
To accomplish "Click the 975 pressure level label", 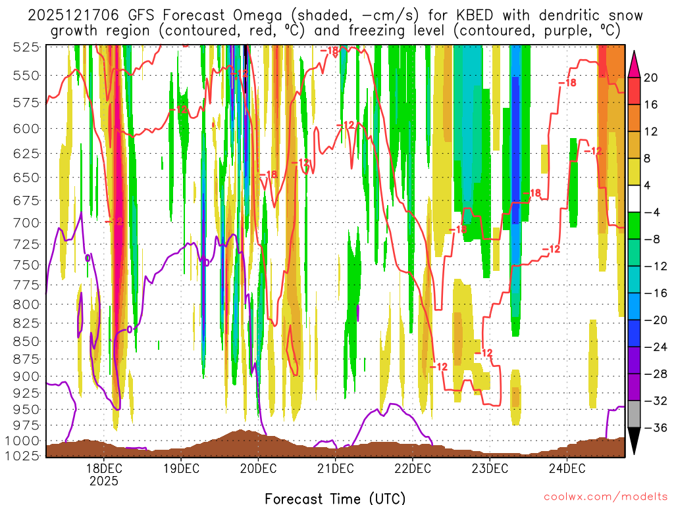I will [x=26, y=425].
